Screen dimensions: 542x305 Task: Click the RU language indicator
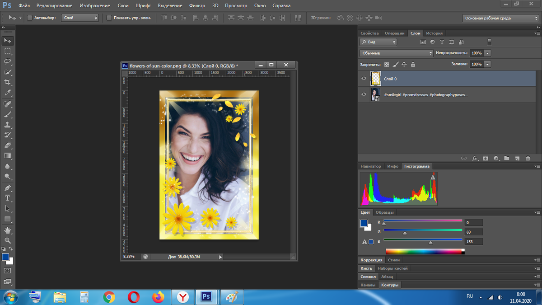tap(470, 296)
